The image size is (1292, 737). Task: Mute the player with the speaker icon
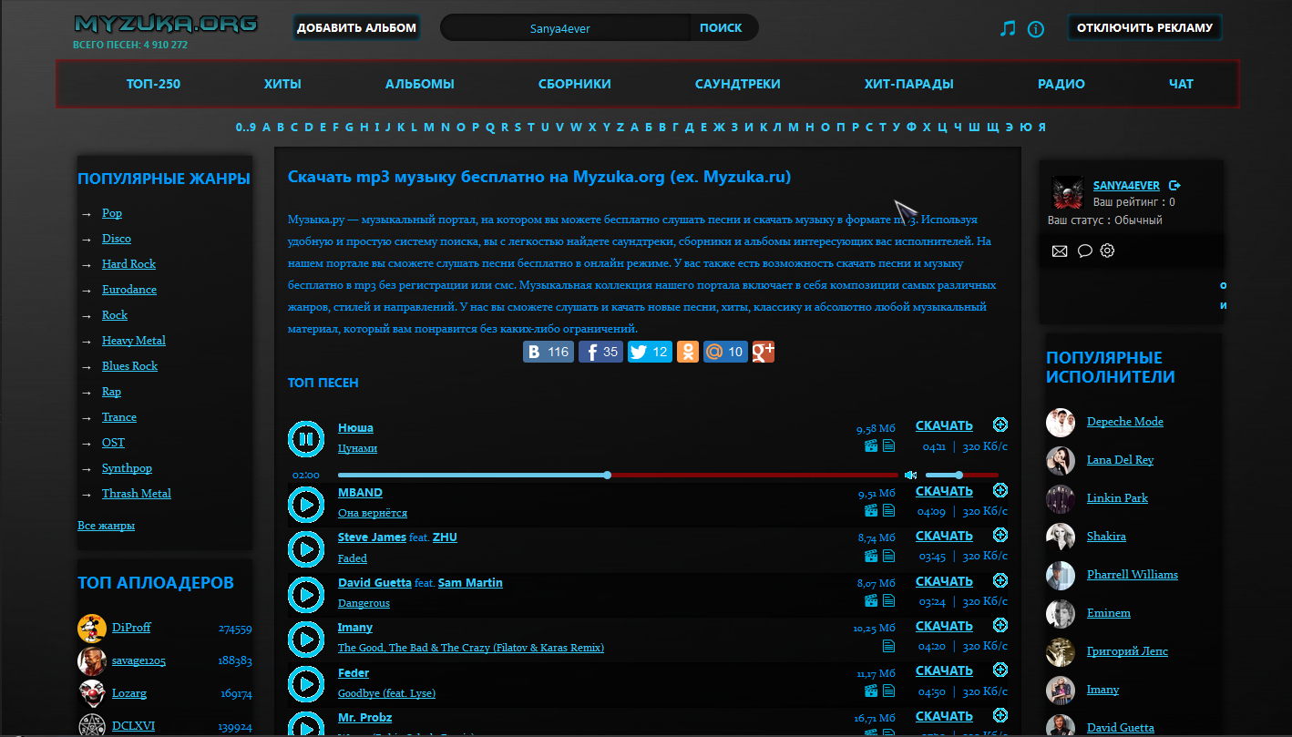click(910, 475)
